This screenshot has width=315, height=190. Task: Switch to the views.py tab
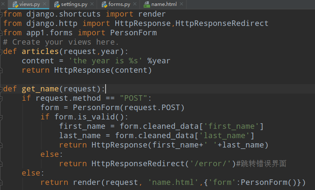coord(30,4)
